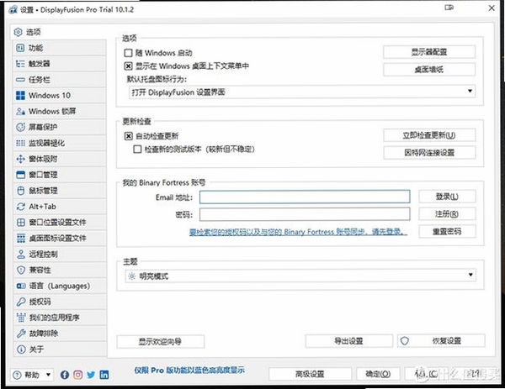Focus the Email 地址 input field
The width and height of the screenshot is (505, 389).
click(x=305, y=197)
